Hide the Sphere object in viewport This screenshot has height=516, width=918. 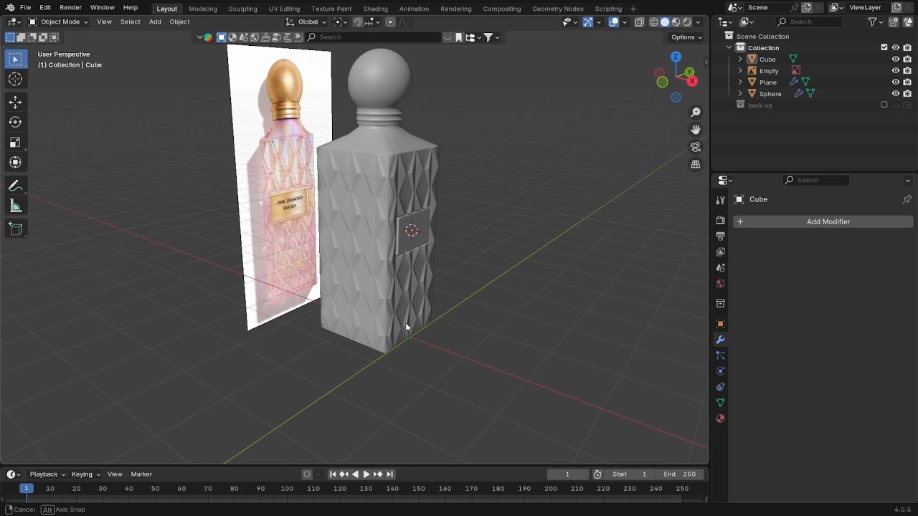tap(895, 94)
